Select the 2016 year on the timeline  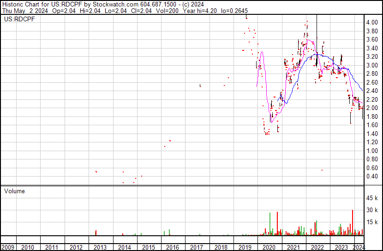point(173,247)
